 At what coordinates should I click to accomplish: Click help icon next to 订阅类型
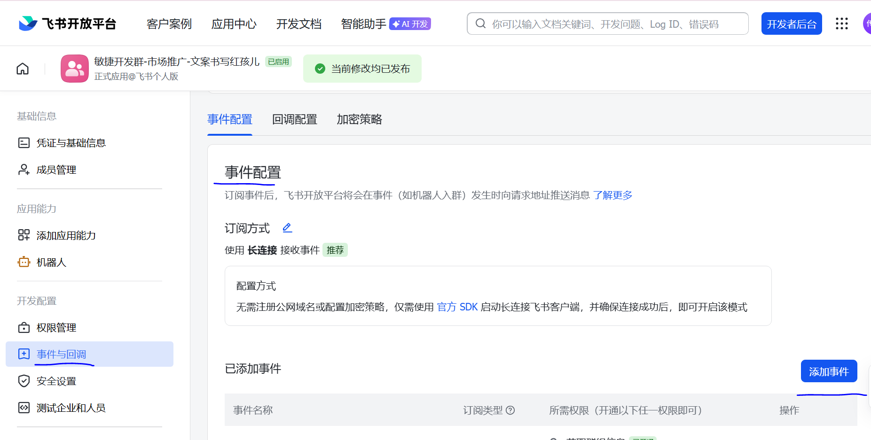[x=510, y=410]
